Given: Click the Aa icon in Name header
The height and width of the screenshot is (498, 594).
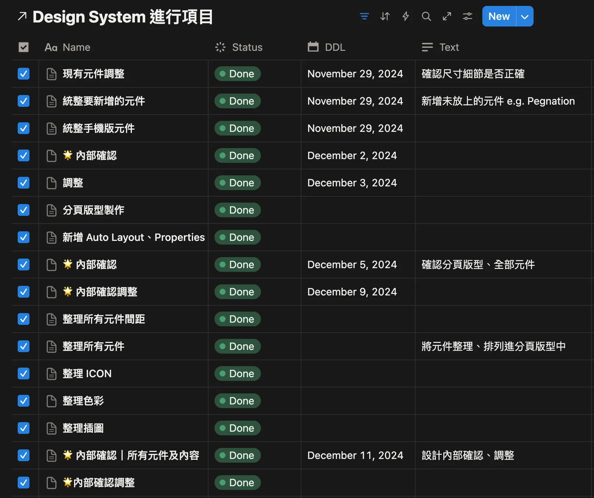Looking at the screenshot, I should point(51,48).
